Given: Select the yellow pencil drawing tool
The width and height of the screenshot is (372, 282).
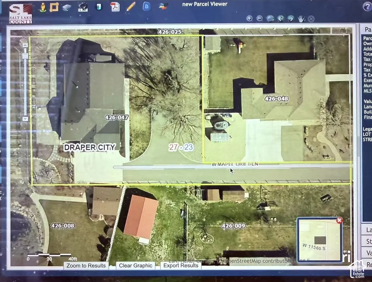Looking at the screenshot, I should (x=131, y=7).
